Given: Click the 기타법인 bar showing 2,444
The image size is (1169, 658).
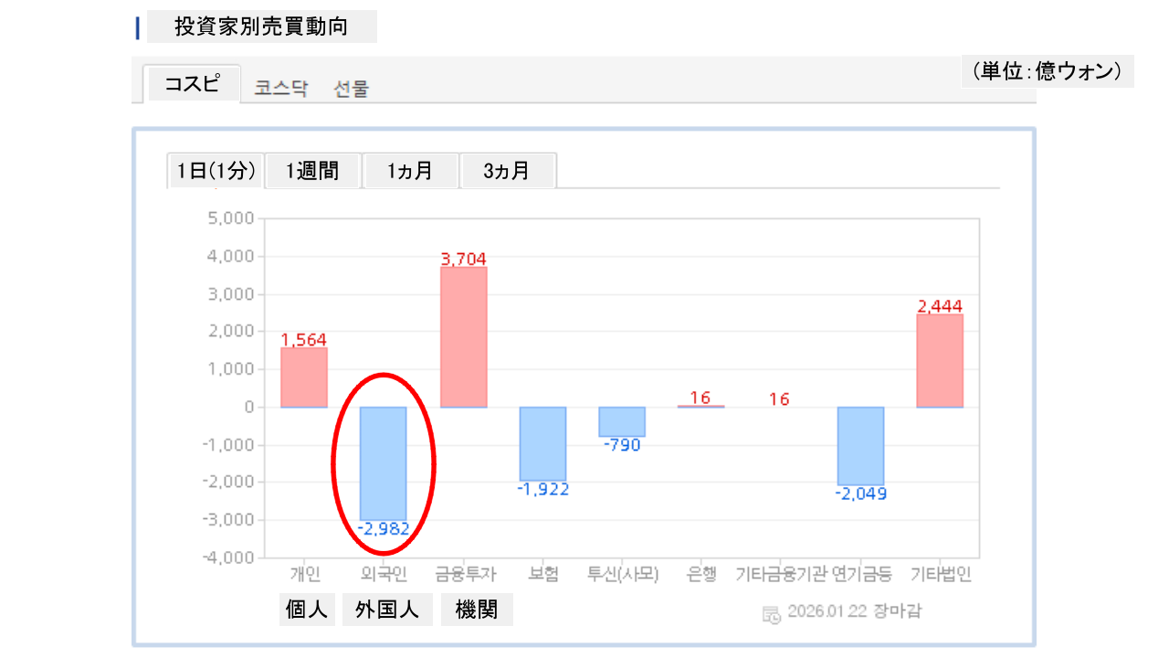Looking at the screenshot, I should [940, 361].
